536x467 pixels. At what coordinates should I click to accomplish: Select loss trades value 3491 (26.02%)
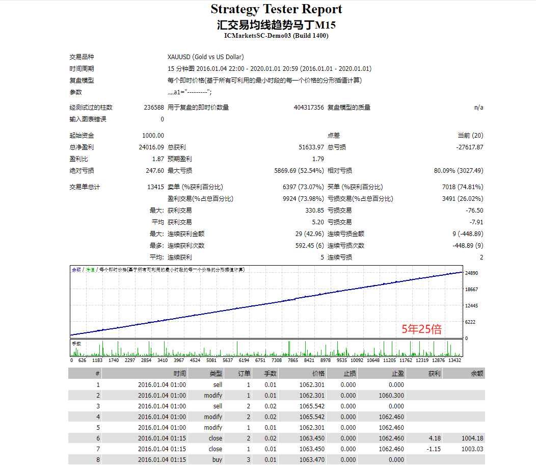point(463,199)
